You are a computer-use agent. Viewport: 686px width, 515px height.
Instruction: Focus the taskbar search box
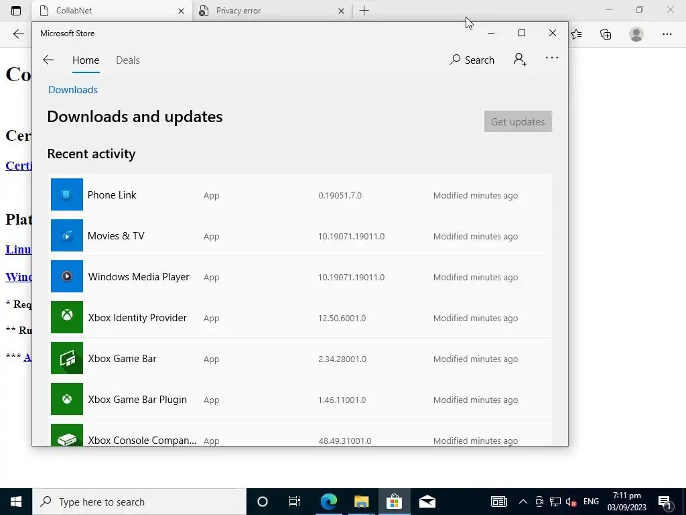[x=139, y=502]
